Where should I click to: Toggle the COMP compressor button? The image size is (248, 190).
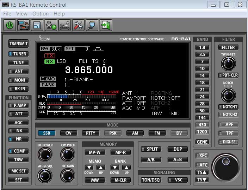tap(19, 151)
